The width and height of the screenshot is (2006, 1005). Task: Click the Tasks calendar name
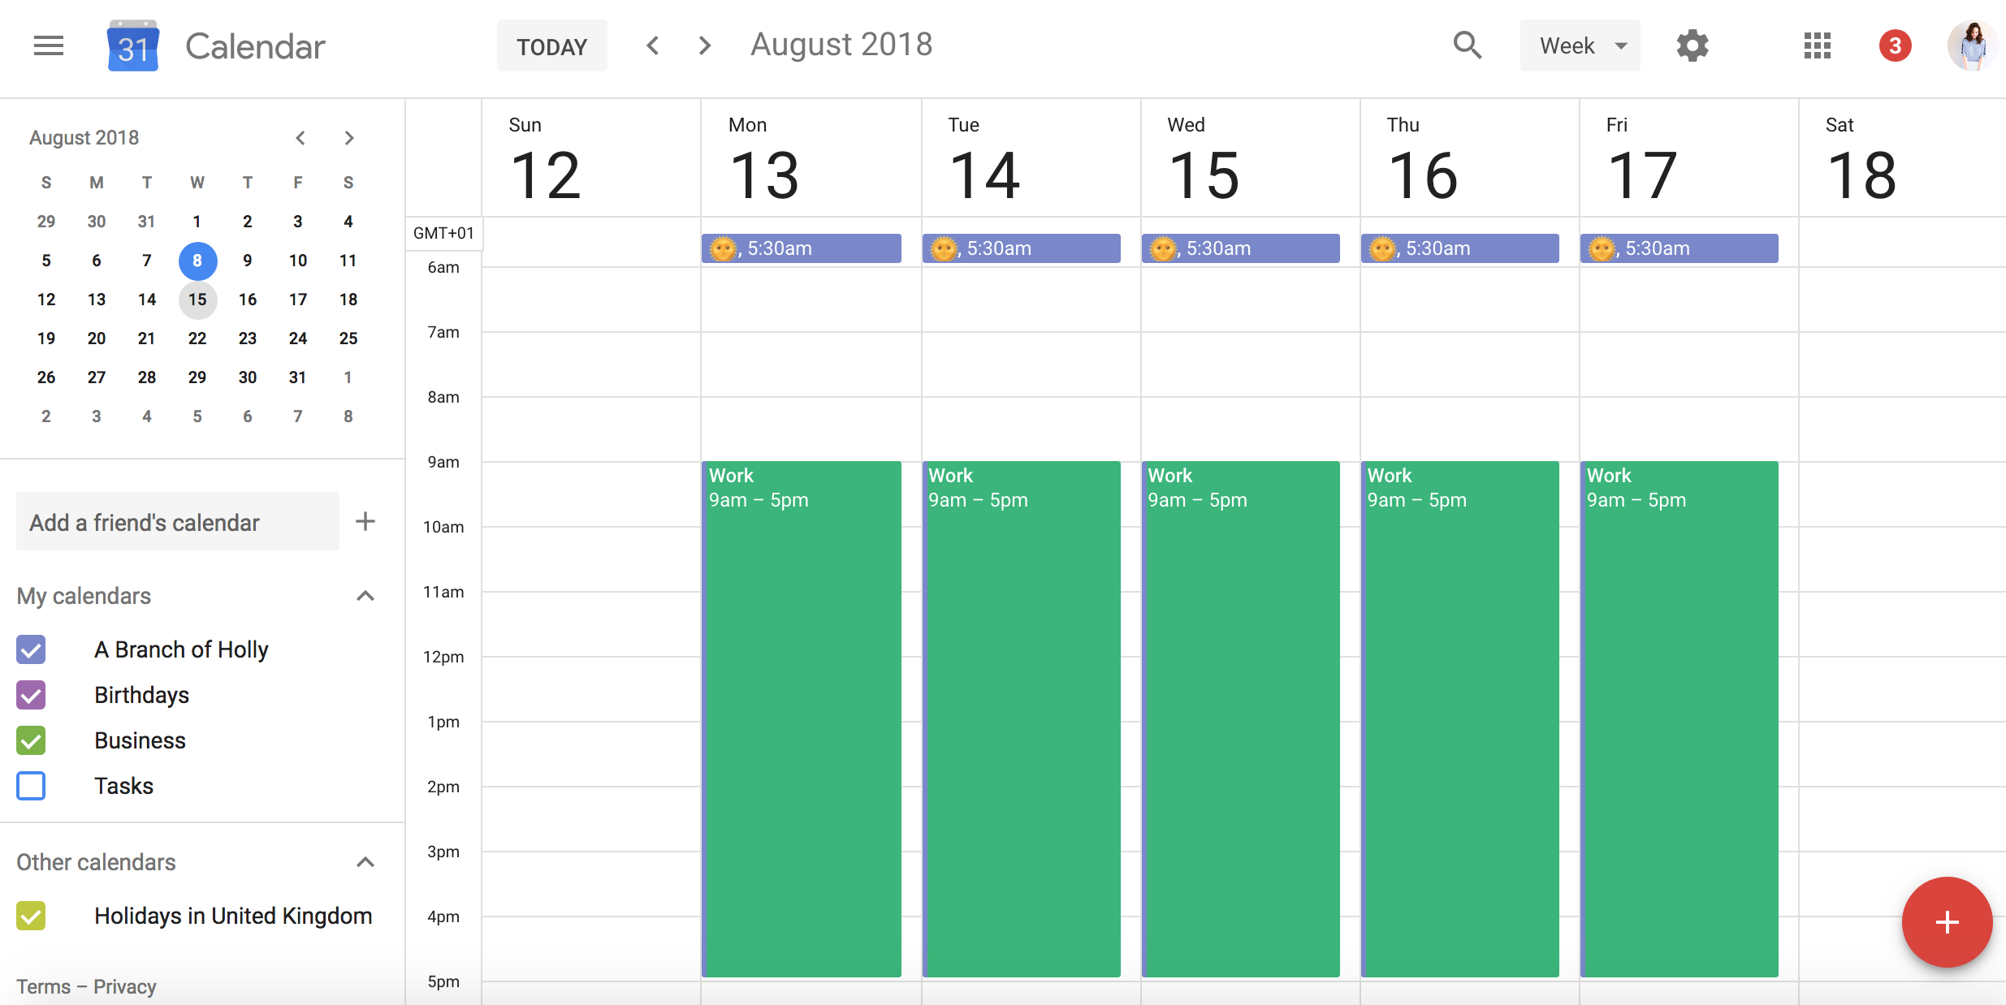[x=123, y=786]
